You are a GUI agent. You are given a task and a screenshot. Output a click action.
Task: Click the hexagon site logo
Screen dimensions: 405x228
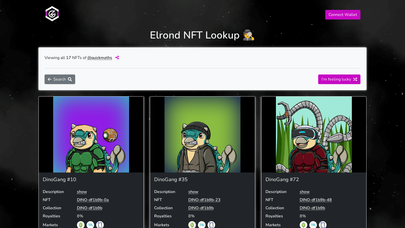tap(52, 14)
